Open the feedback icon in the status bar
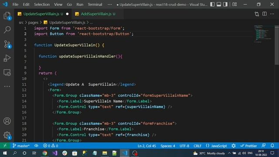The height and width of the screenshot is (157, 279). pyautogui.click(x=264, y=146)
